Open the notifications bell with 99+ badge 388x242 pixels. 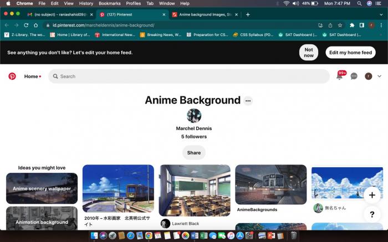pyautogui.click(x=340, y=76)
